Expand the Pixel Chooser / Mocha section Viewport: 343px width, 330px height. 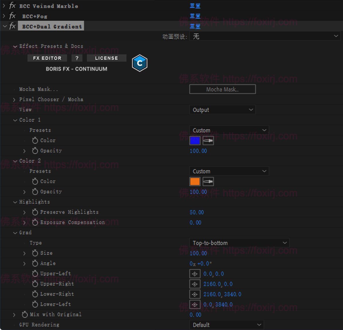coord(14,99)
